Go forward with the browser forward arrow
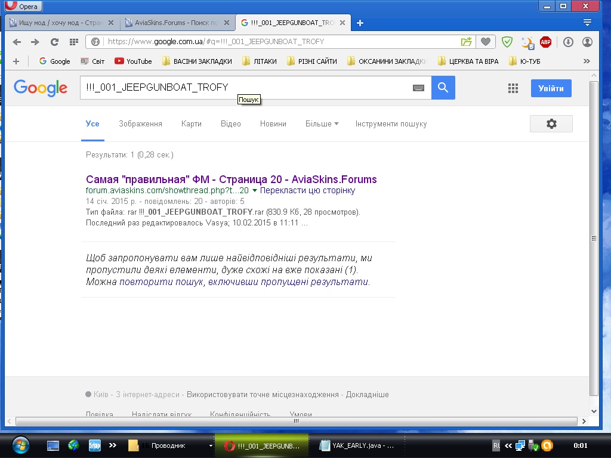The height and width of the screenshot is (458, 611). click(x=35, y=42)
